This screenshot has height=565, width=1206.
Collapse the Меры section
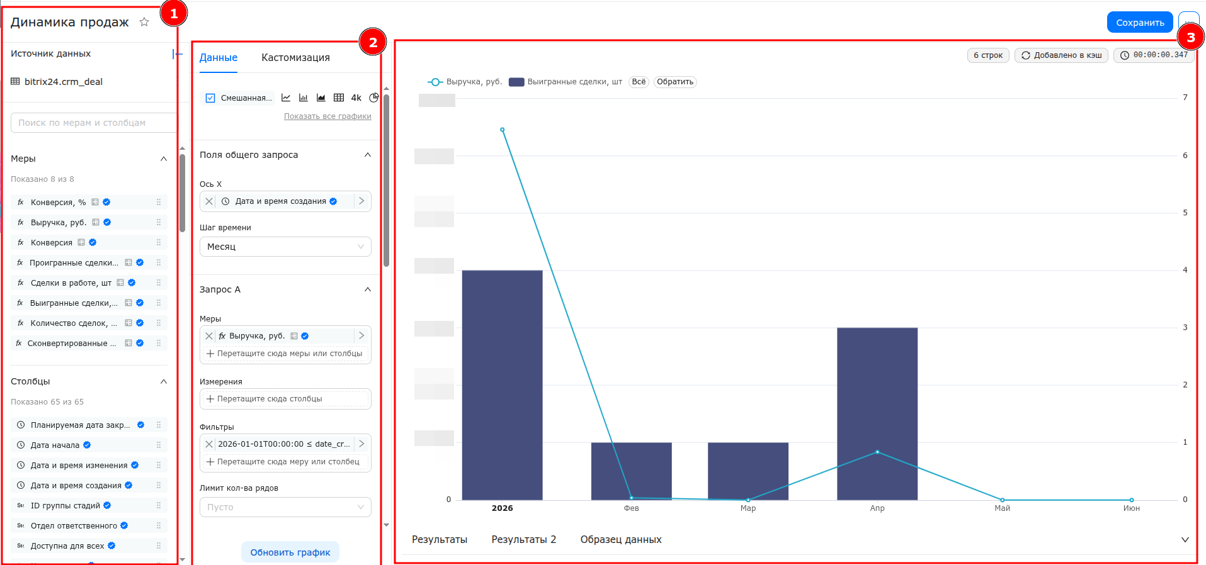(x=164, y=159)
